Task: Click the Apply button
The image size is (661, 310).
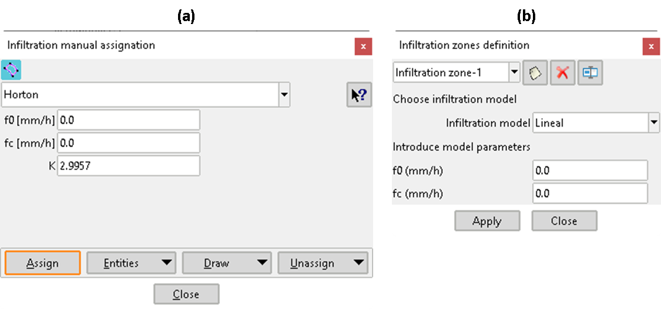Action: pyautogui.click(x=487, y=221)
